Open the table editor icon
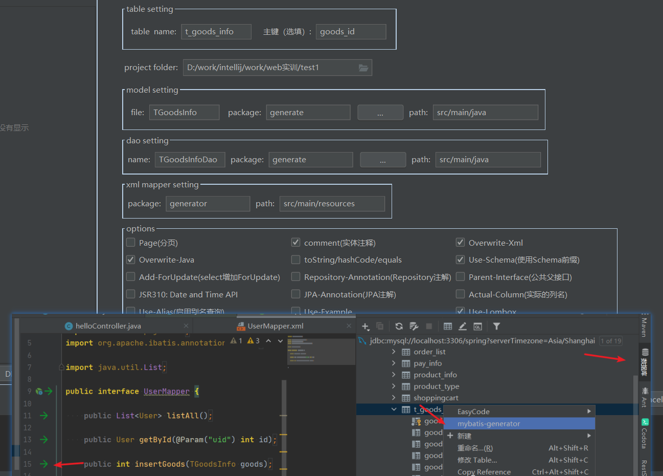The height and width of the screenshot is (476, 663). coord(448,326)
